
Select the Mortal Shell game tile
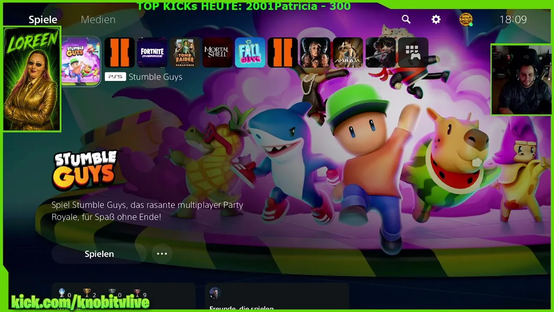coord(218,52)
